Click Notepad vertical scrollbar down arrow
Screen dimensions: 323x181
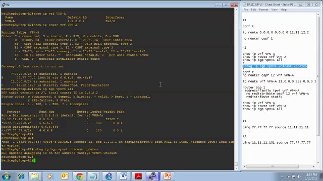click(318, 162)
